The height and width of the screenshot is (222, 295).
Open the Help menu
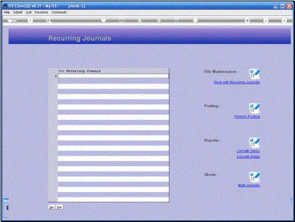pyautogui.click(x=7, y=12)
